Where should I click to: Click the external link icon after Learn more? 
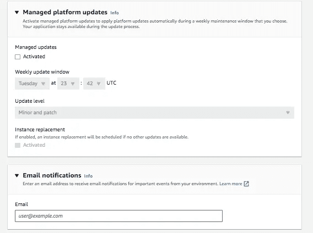246,184
